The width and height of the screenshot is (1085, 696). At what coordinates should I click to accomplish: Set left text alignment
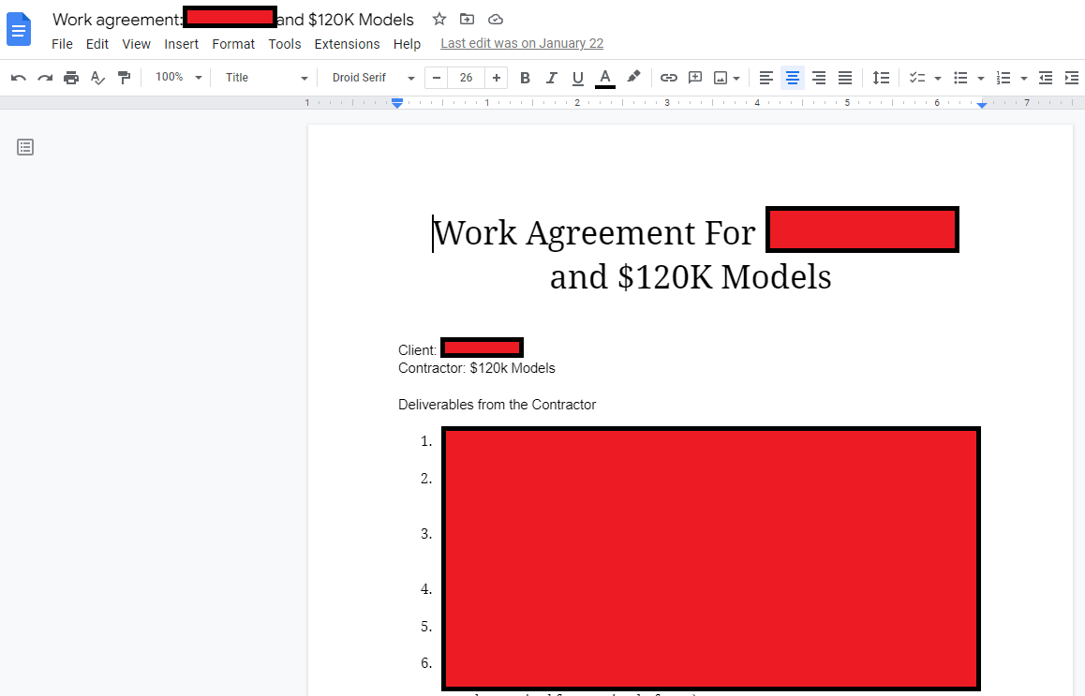coord(766,78)
